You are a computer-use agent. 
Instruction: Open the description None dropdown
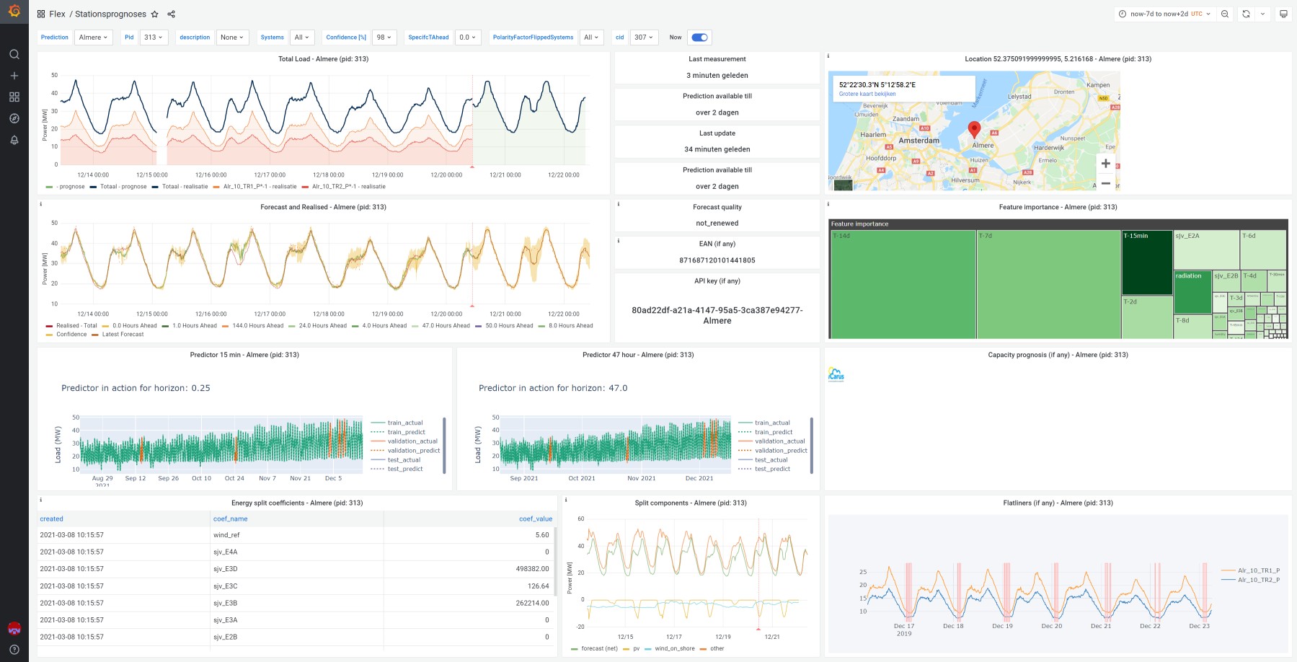pos(233,37)
